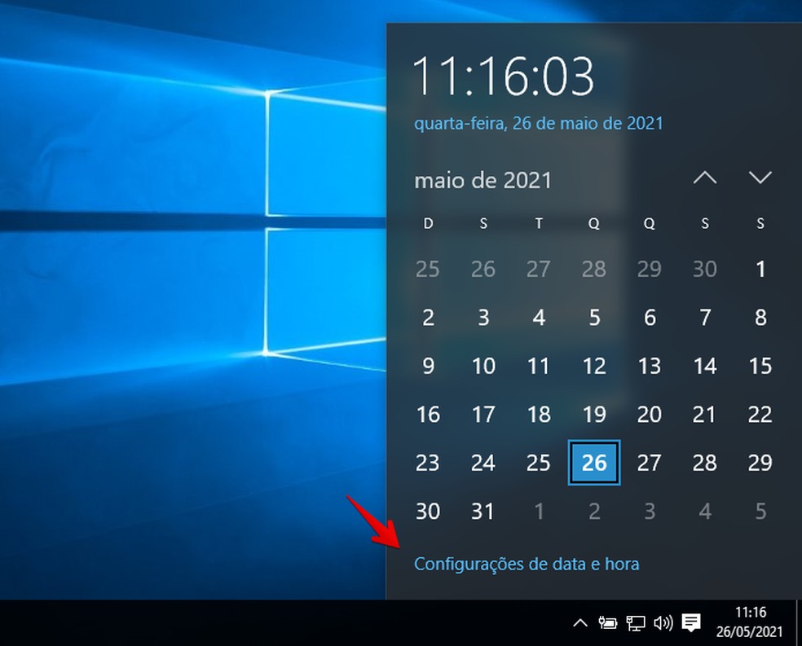Select day 6 in the calendar
802x646 pixels.
[x=650, y=318]
